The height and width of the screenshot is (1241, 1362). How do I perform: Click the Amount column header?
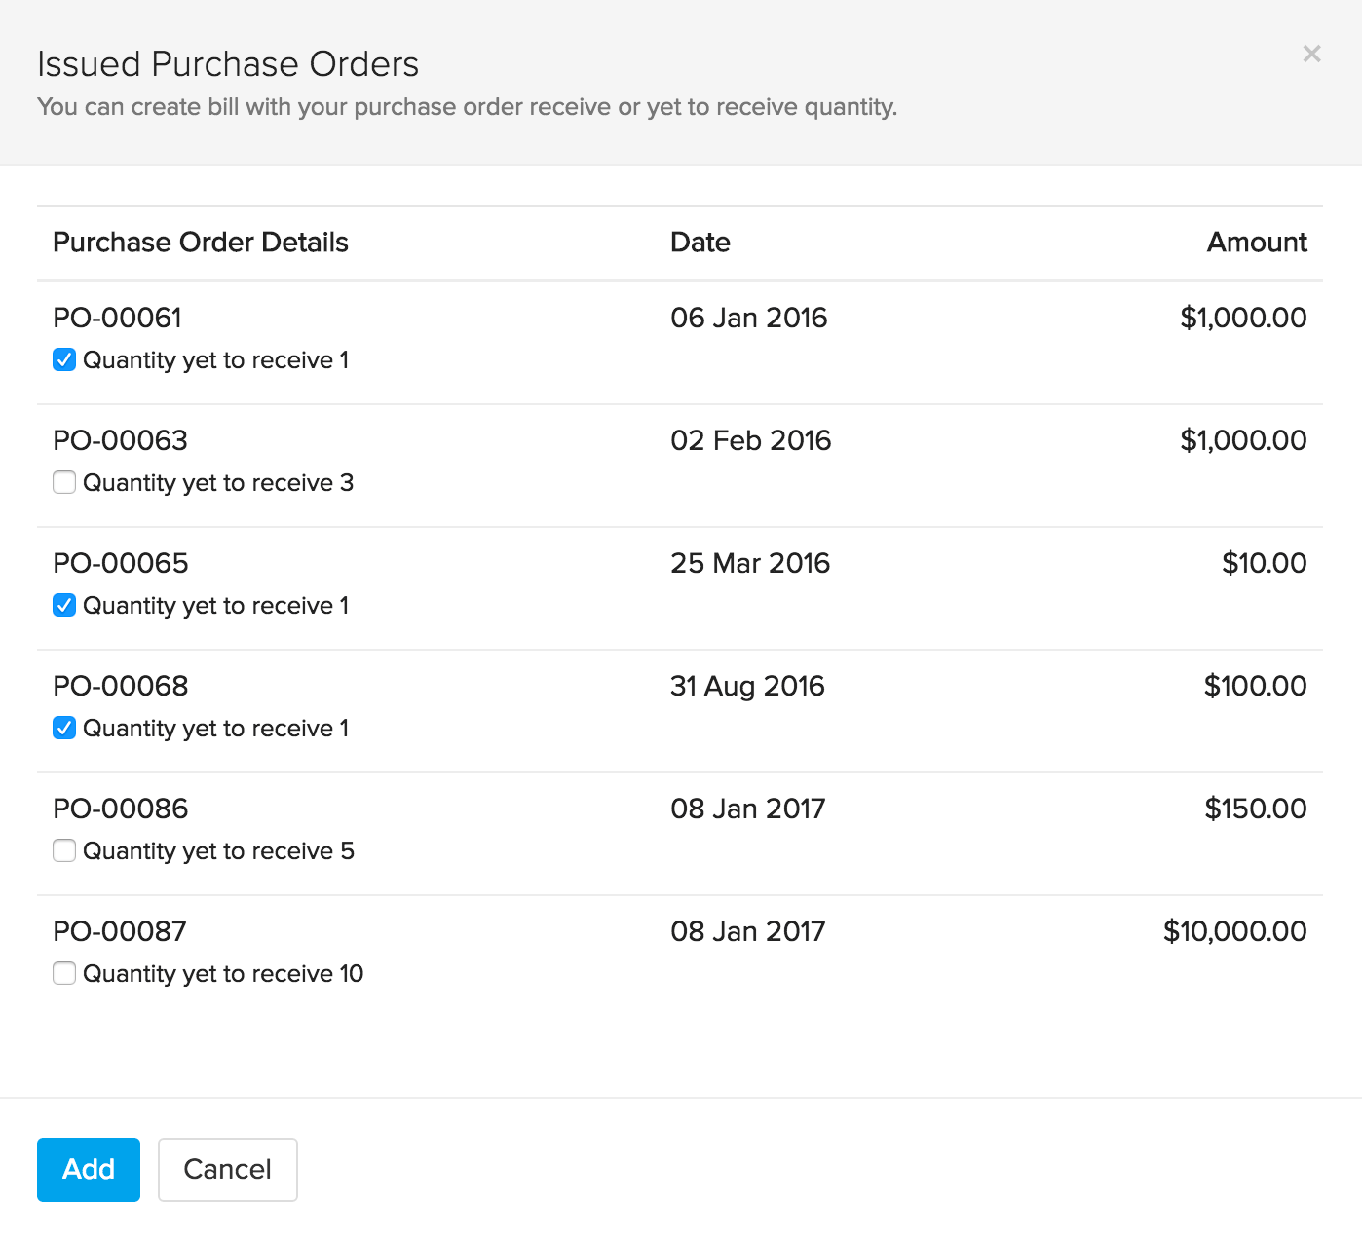[1256, 243]
